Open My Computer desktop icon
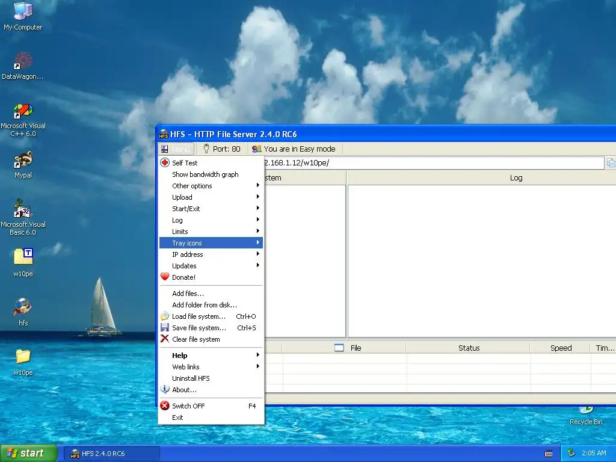Screen dimensions: 616x462 click(x=23, y=16)
